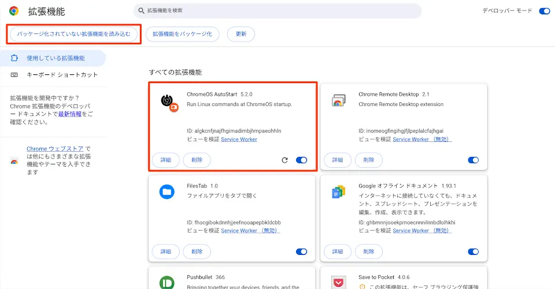
Task: Click the Save to Pocket 4.0.6 title
Action: click(384, 277)
